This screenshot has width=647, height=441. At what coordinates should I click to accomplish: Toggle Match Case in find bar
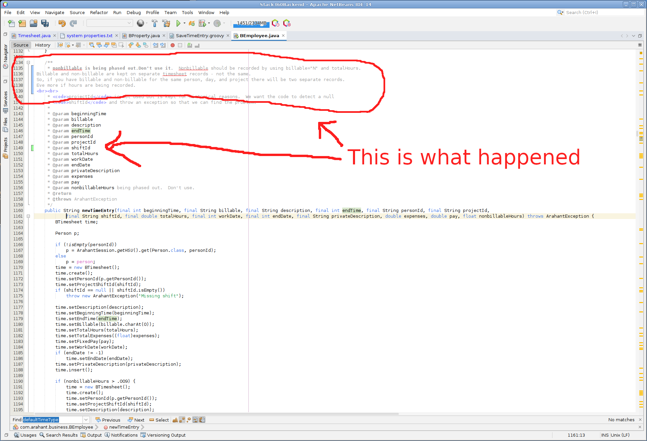click(175, 420)
